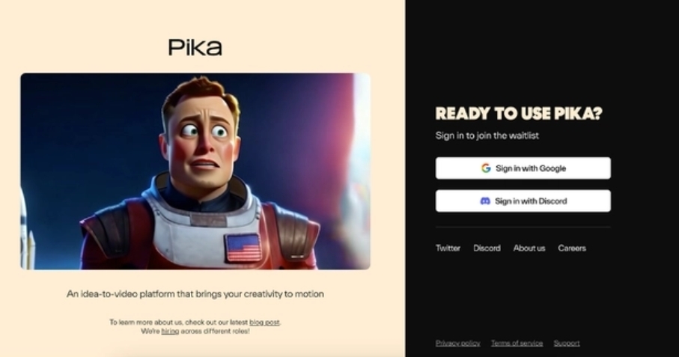Image resolution: width=679 pixels, height=357 pixels.
Task: Sign in with Google
Action: point(523,168)
